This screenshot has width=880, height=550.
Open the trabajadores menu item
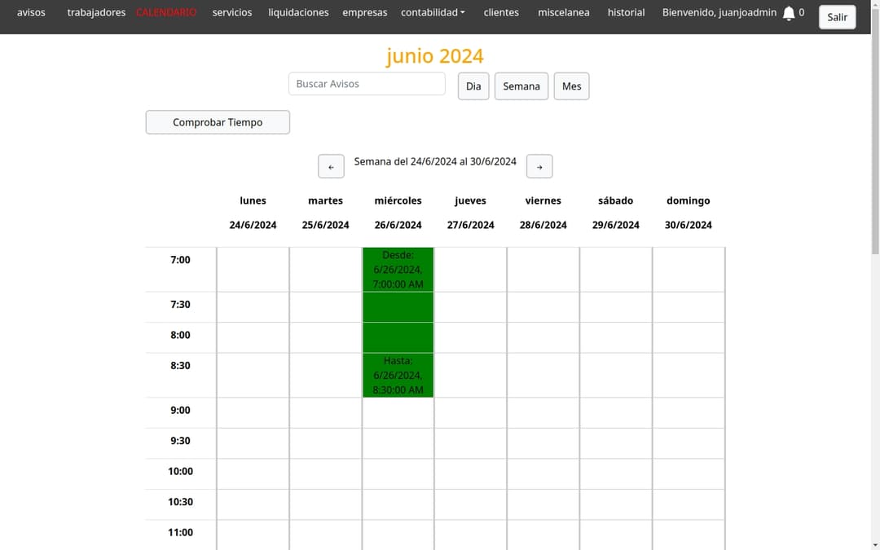click(96, 12)
